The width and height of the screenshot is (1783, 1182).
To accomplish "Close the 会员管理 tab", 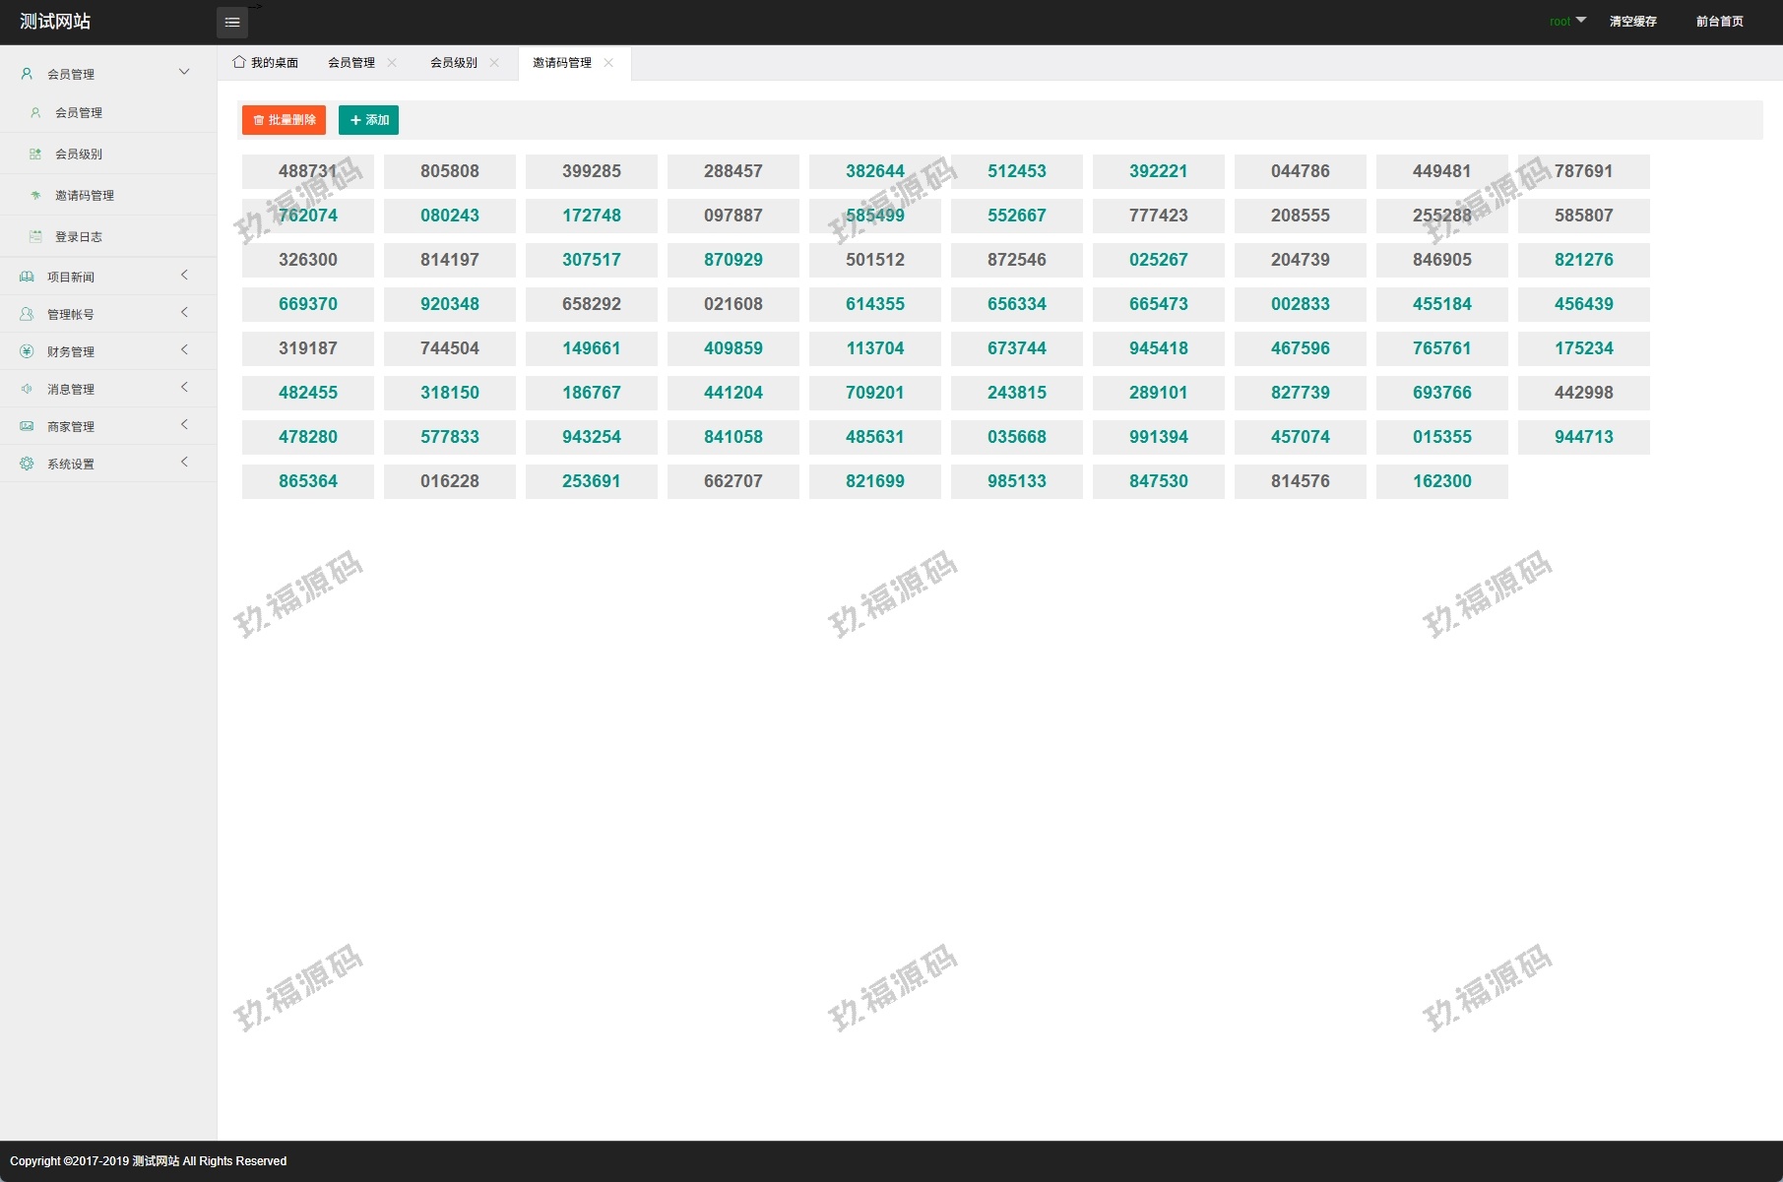I will pos(392,62).
